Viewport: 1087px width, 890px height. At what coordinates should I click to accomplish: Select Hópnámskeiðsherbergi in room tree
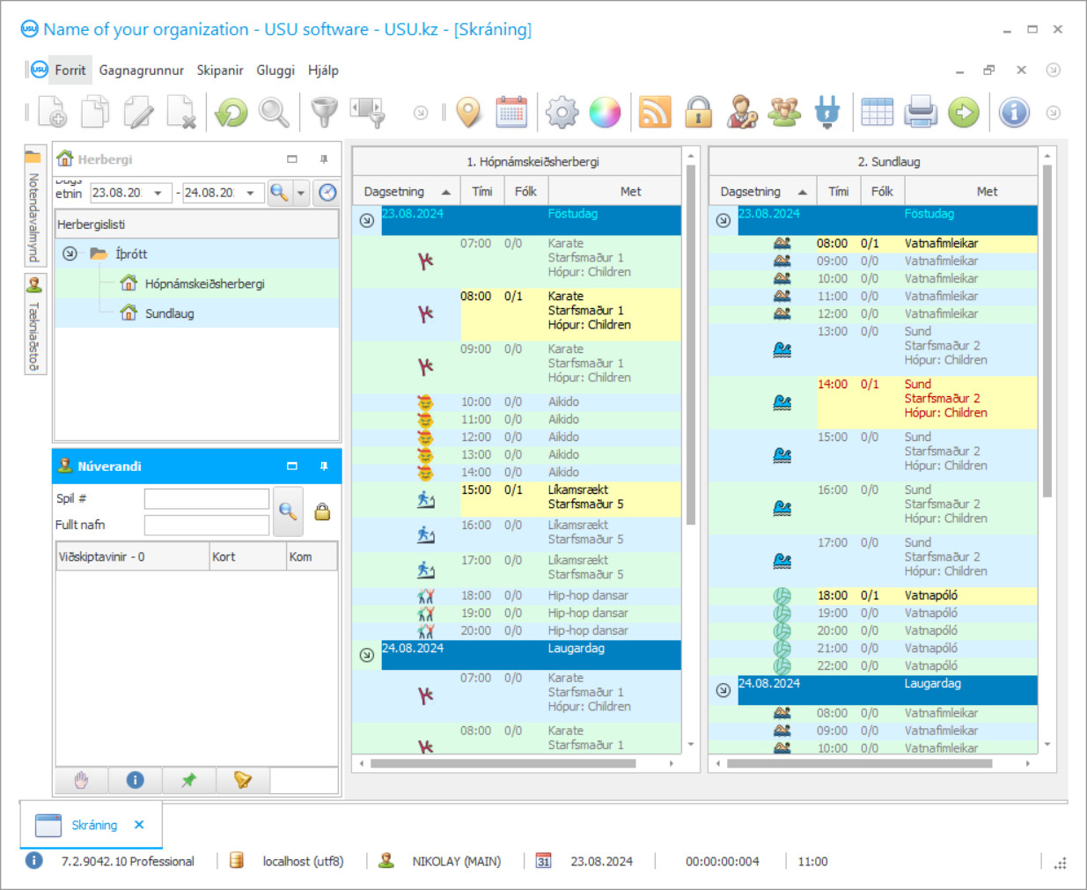[x=205, y=283]
